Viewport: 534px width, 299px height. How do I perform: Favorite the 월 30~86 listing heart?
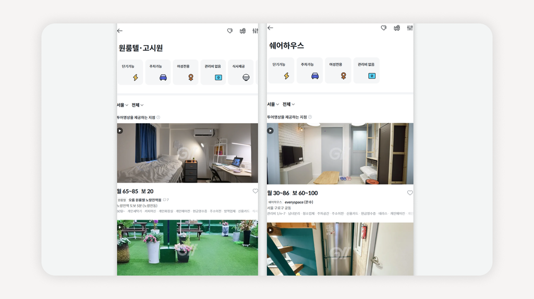point(410,193)
